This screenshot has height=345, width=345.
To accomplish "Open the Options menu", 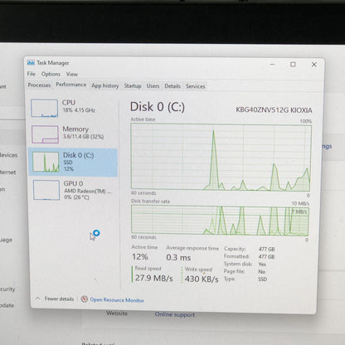I will pyautogui.click(x=51, y=74).
